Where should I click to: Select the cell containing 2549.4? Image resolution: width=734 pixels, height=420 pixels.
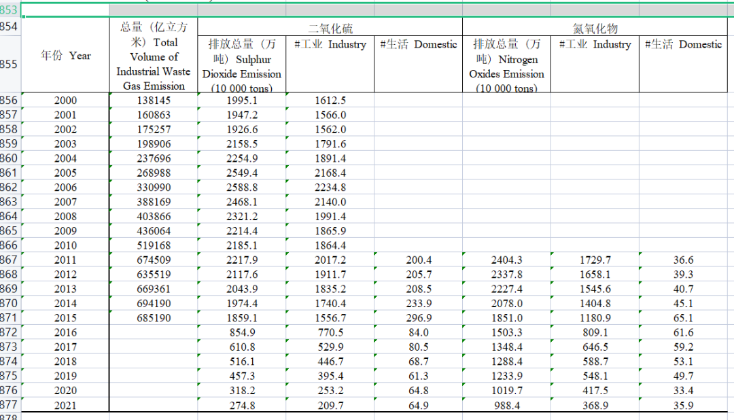241,173
